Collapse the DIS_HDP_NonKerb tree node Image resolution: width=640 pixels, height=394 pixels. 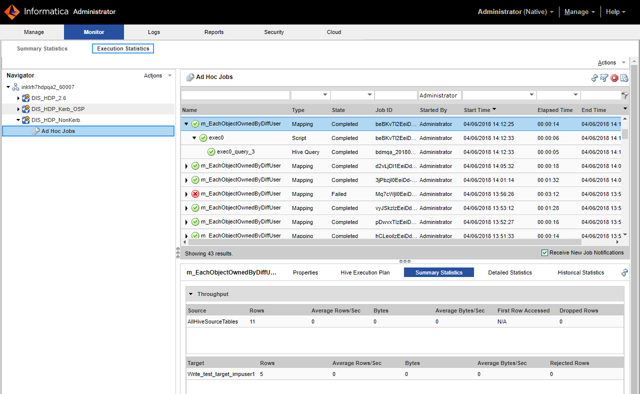(x=18, y=120)
